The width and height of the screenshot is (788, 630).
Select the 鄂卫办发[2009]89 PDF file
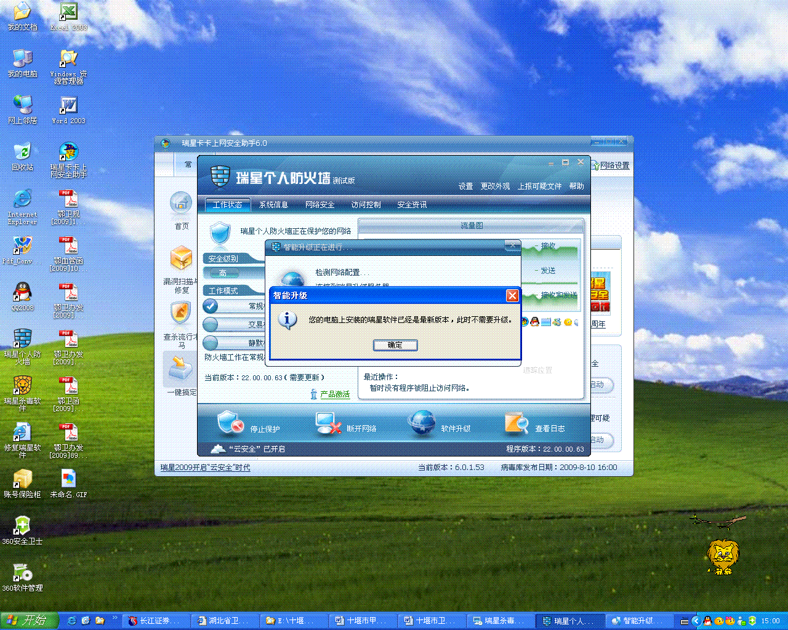(x=68, y=441)
